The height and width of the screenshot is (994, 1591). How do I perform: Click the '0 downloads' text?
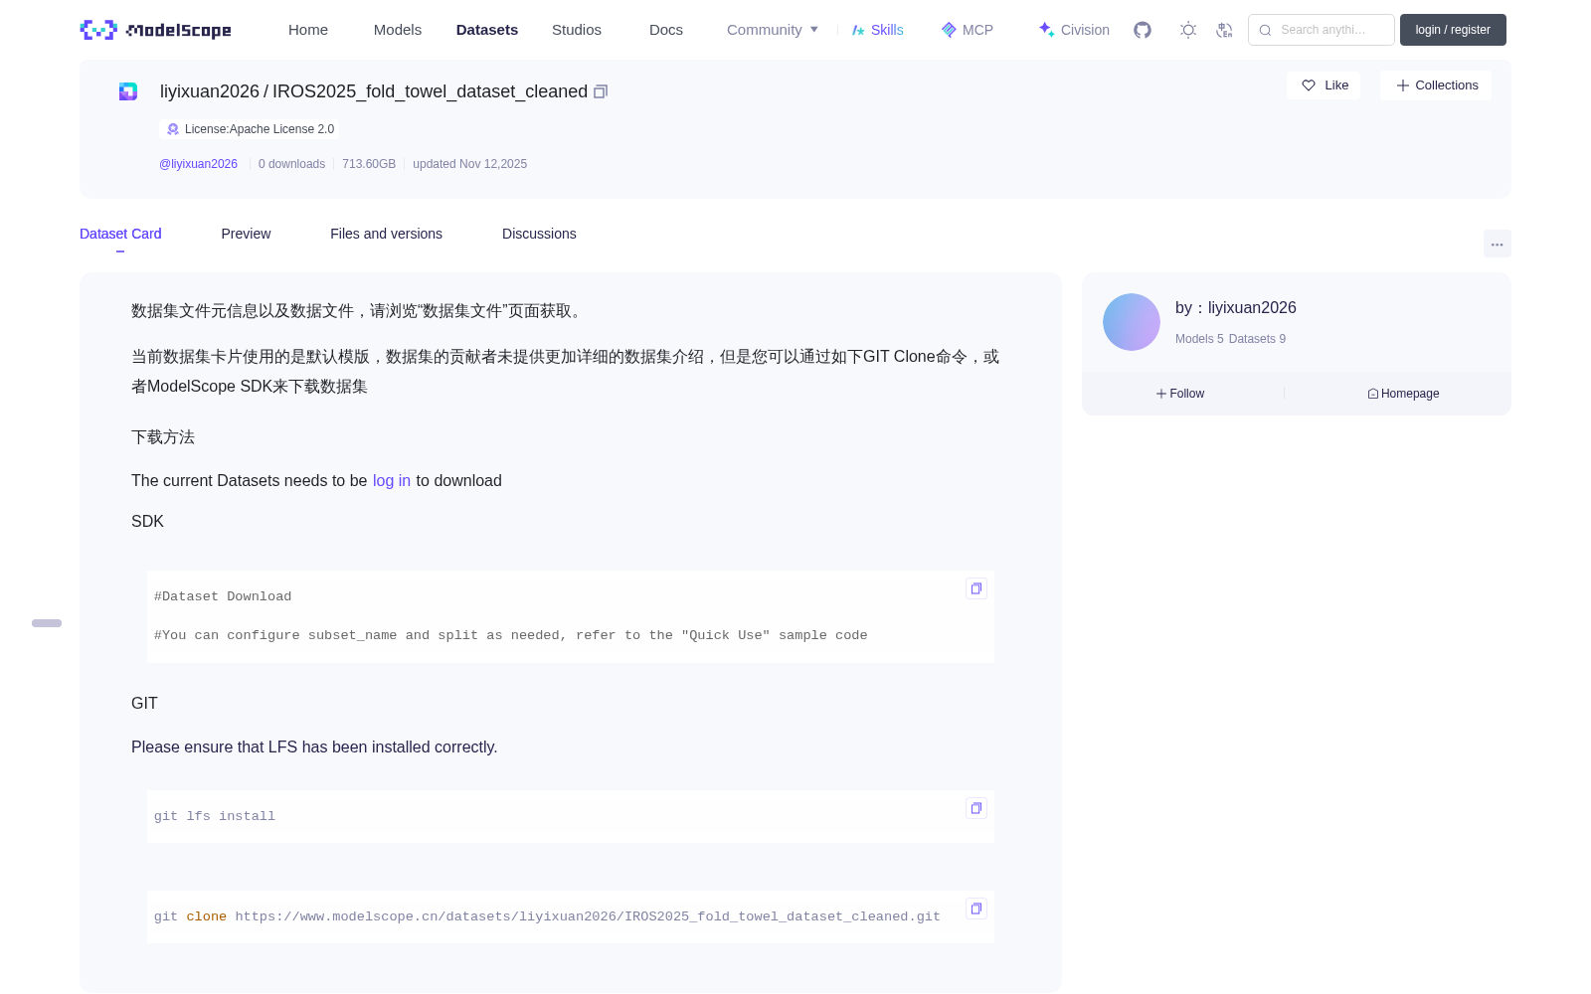point(291,164)
